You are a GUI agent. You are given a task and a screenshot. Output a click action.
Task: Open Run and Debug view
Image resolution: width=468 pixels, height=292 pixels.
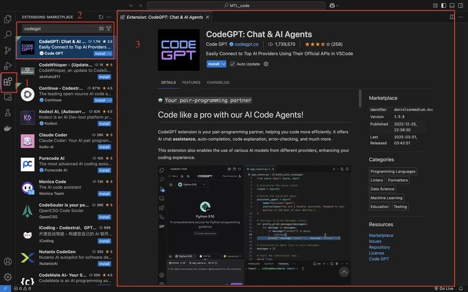(x=8, y=65)
